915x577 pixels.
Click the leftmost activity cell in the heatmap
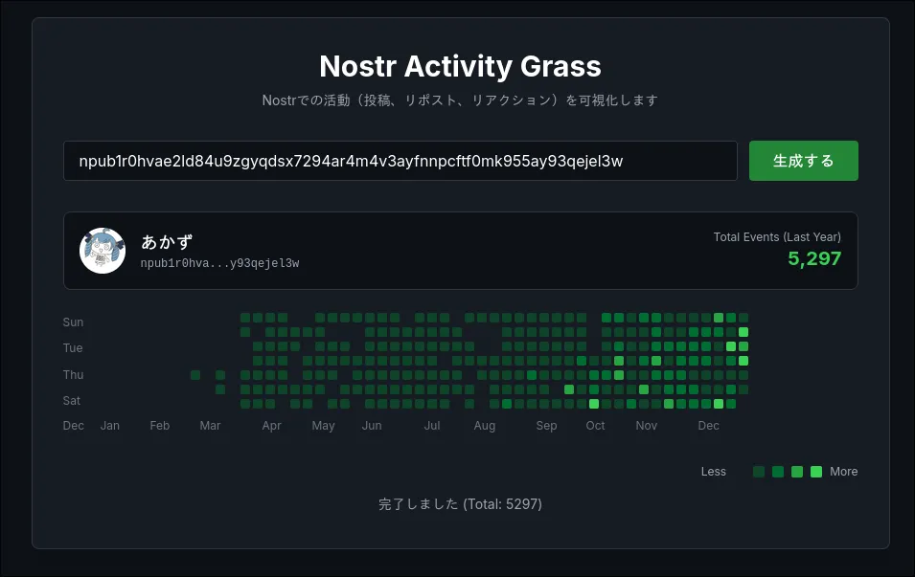[x=195, y=375]
